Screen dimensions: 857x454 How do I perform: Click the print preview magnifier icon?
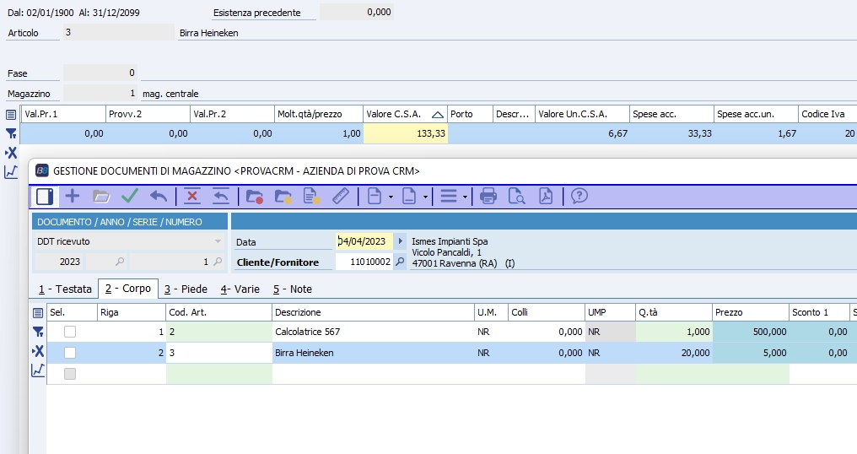tap(516, 197)
